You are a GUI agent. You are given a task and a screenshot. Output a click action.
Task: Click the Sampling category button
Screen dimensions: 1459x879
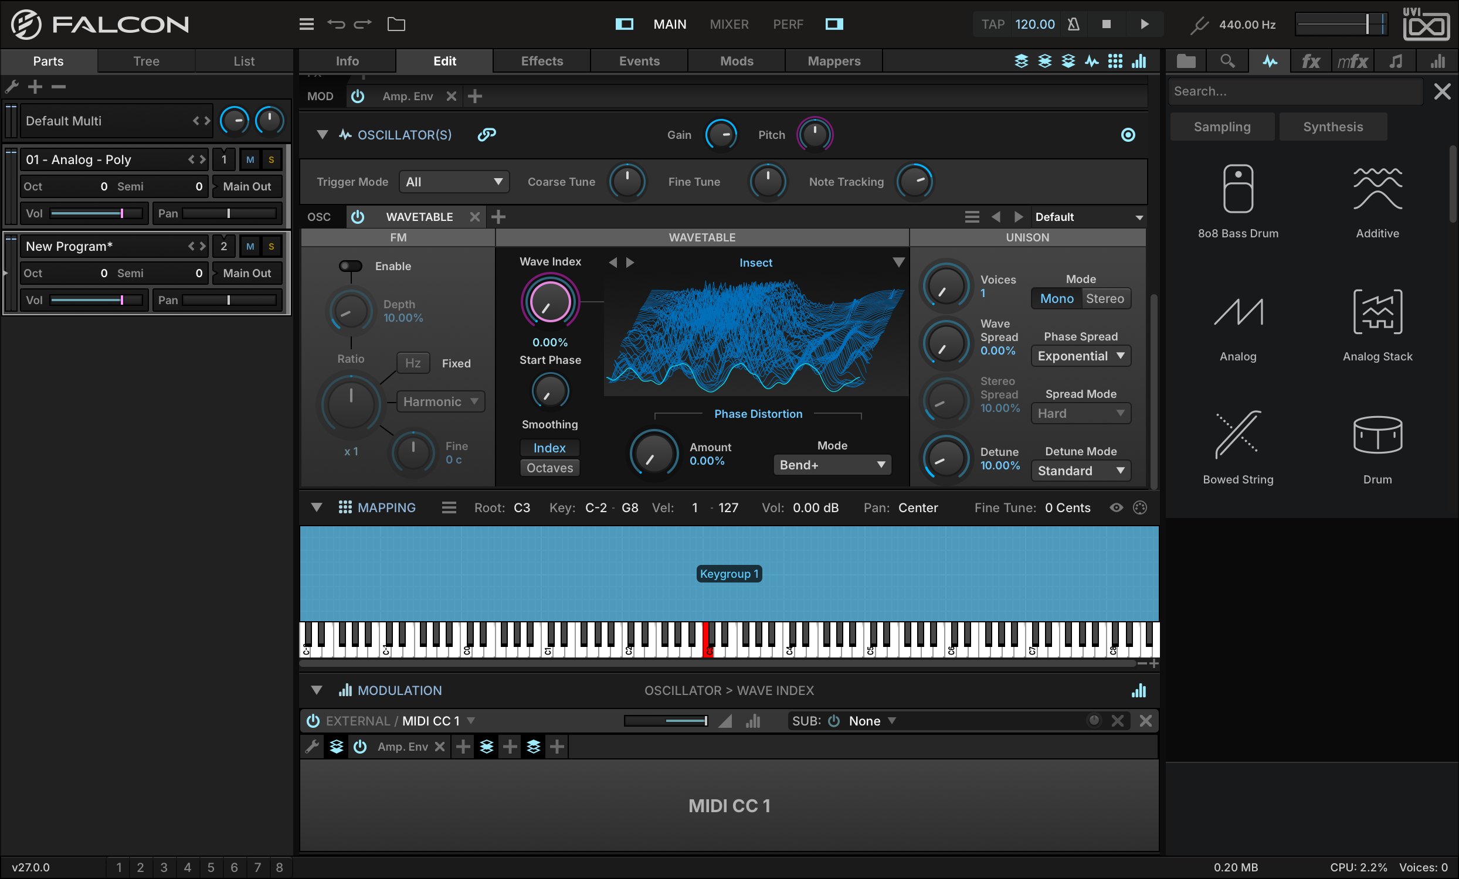coord(1222,127)
